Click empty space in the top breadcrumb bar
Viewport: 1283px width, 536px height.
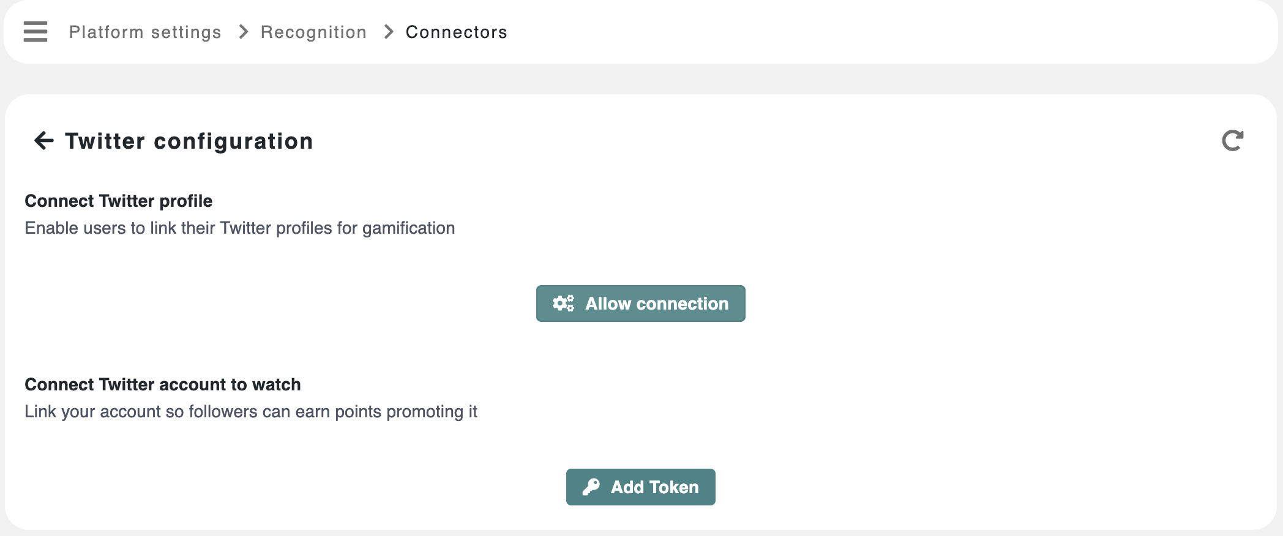coord(857,32)
